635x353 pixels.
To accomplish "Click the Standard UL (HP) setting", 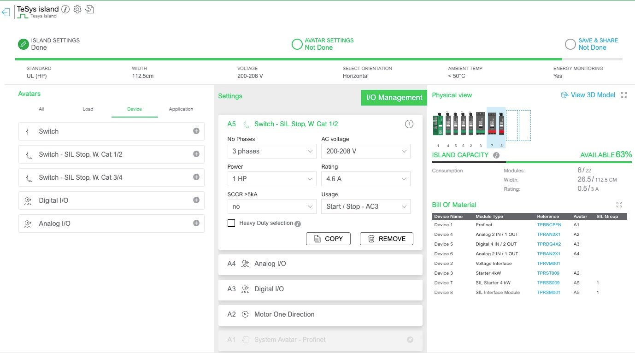I will [x=39, y=72].
